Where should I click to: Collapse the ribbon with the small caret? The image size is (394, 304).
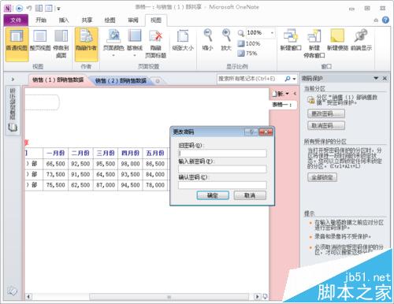click(376, 20)
